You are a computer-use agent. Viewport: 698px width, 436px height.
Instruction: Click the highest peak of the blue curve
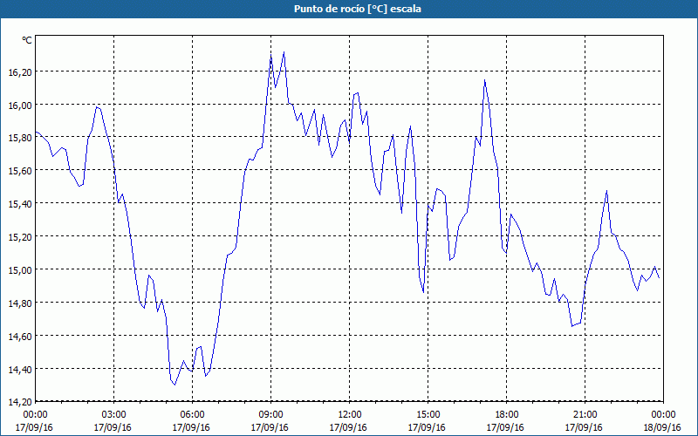[284, 52]
